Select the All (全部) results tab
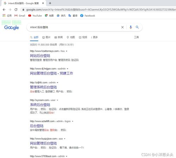Image resolution: width=176 pixels, height=158 pixels. pos(34,37)
